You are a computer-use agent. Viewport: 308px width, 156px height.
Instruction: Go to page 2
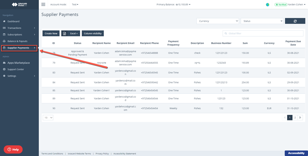click(x=295, y=118)
